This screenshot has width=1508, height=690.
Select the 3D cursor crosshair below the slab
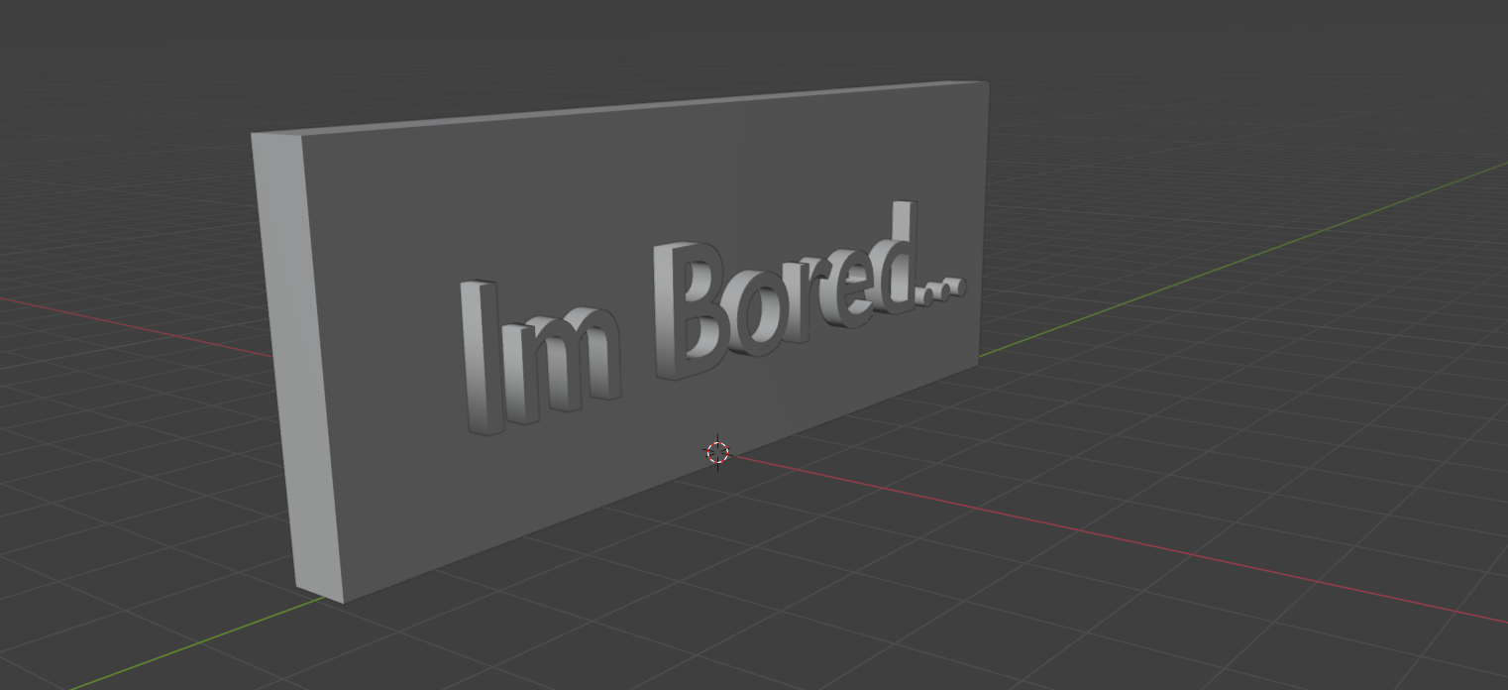[x=717, y=453]
